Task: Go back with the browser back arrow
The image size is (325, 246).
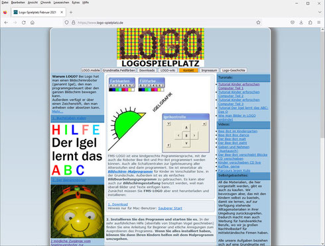Action: click(x=6, y=22)
